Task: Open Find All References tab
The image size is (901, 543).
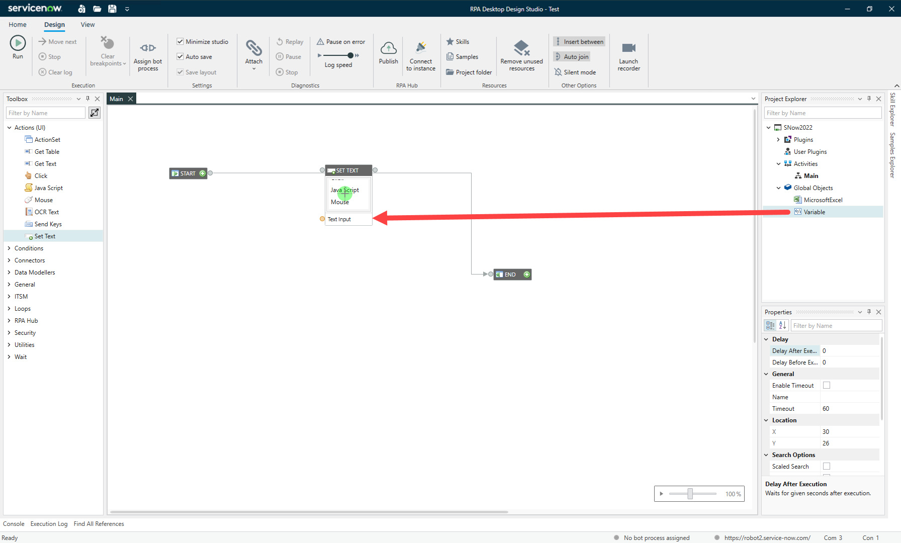Action: [x=99, y=524]
